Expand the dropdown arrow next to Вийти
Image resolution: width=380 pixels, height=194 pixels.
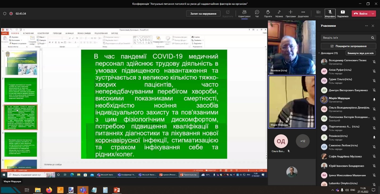(373, 13)
